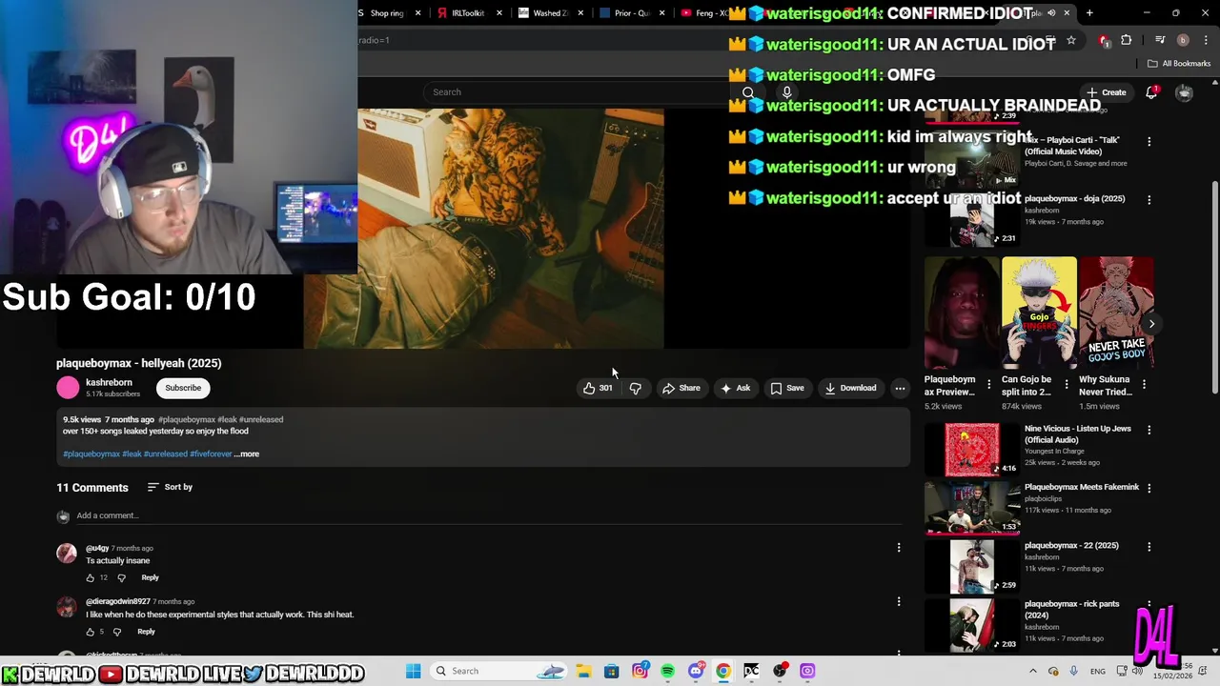This screenshot has height=686, width=1220.
Task: Open 'Why Sukuna Never Tried' Short thumbnail
Action: point(1116,313)
